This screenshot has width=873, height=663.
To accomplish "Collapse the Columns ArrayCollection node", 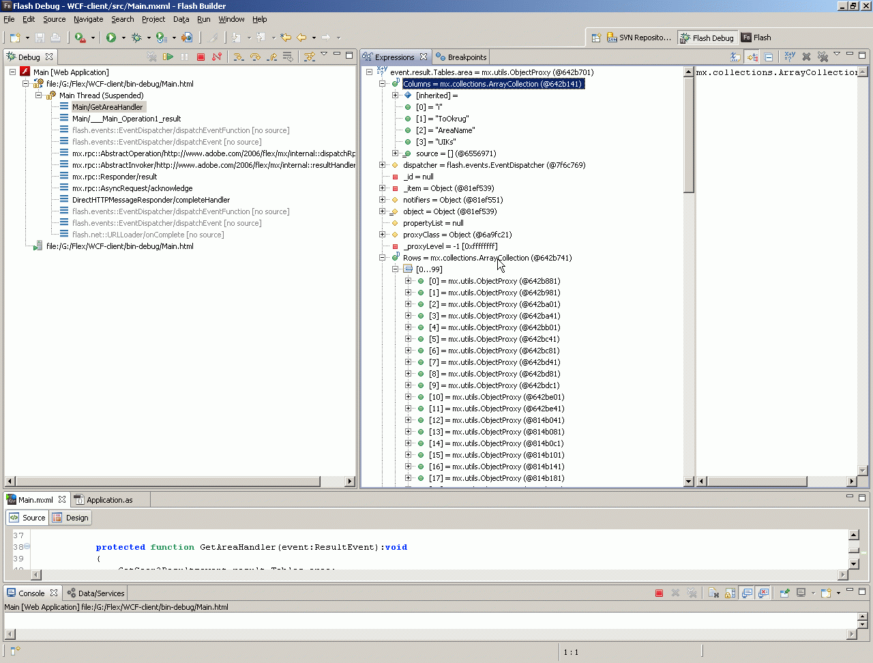I will [x=382, y=84].
